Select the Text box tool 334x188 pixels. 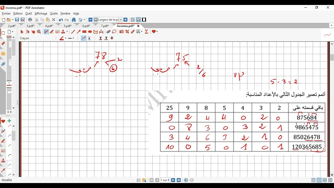click(x=57, y=32)
